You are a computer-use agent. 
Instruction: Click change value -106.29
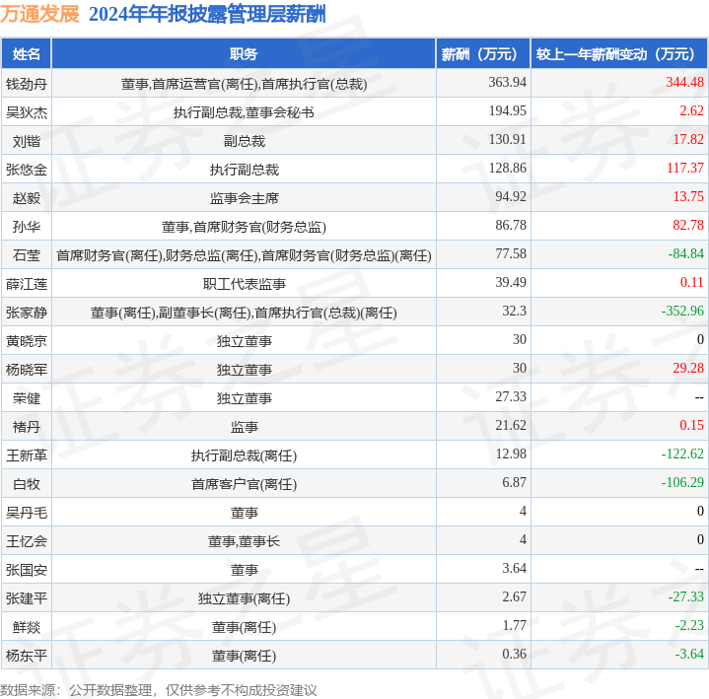[682, 482]
